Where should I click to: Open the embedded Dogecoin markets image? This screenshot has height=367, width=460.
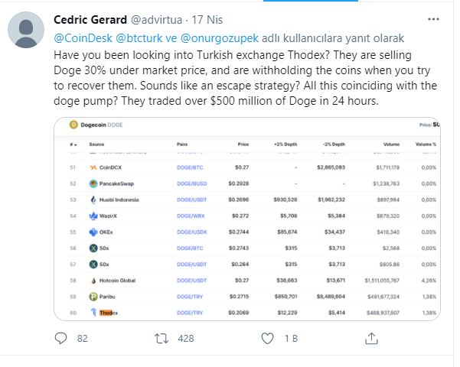[x=247, y=219]
